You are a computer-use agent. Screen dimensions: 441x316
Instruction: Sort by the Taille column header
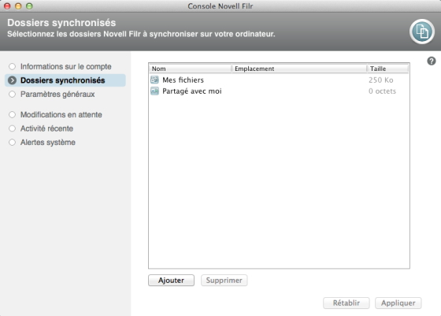click(388, 69)
